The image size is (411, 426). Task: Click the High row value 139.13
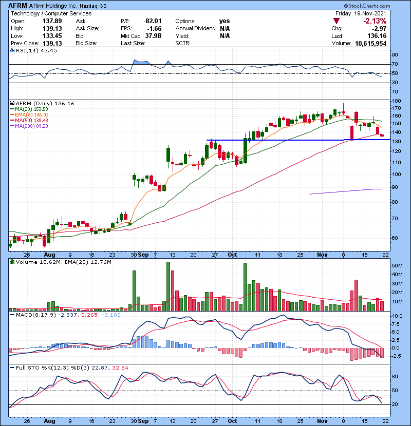tap(52, 29)
